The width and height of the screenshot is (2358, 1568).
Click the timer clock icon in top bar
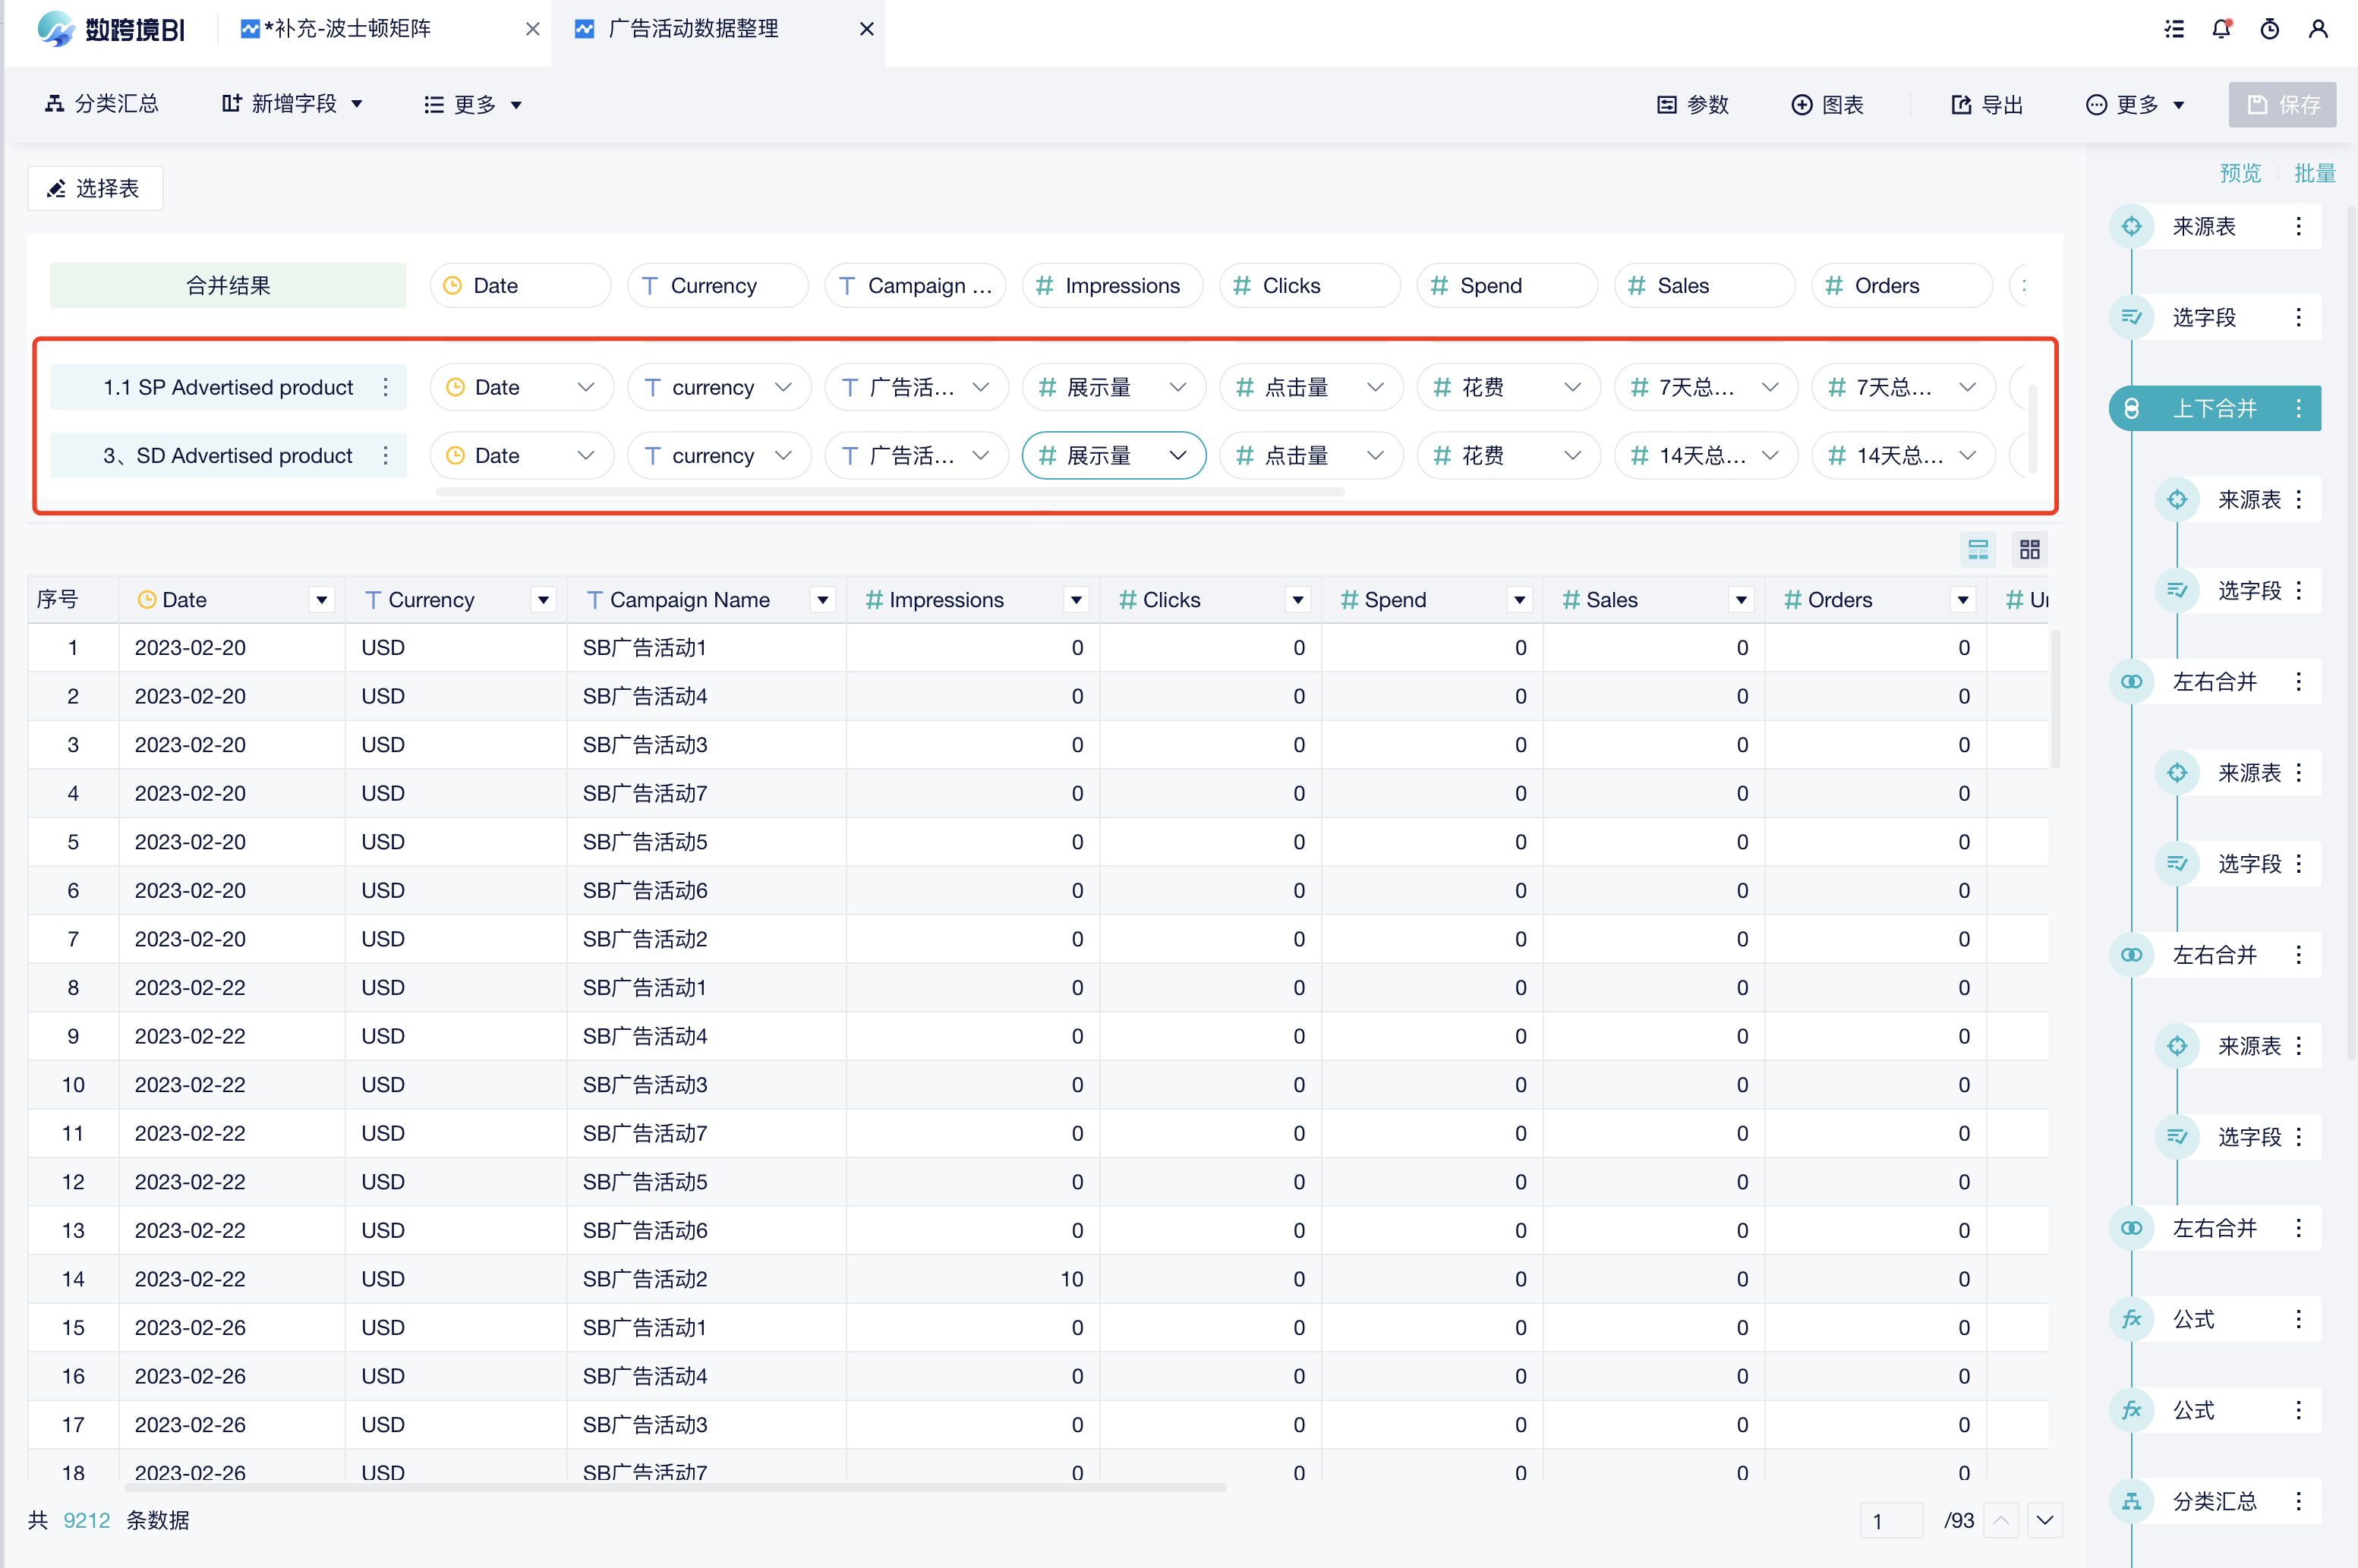coord(2270,29)
